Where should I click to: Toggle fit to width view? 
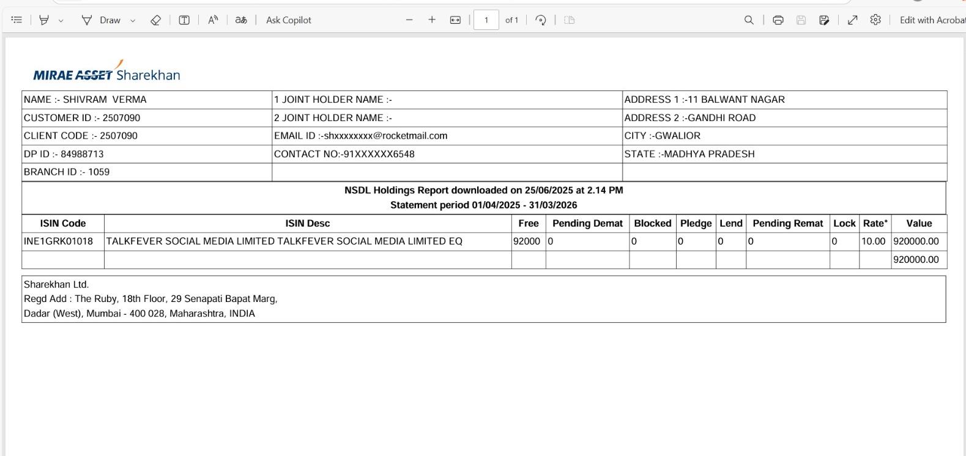[x=455, y=20]
